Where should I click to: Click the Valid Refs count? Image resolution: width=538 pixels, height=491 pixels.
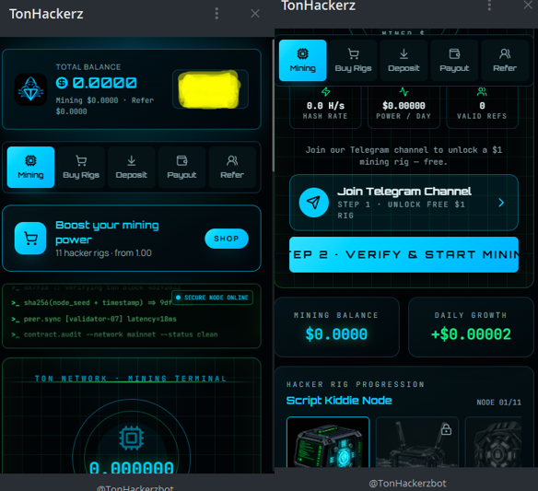click(x=482, y=106)
